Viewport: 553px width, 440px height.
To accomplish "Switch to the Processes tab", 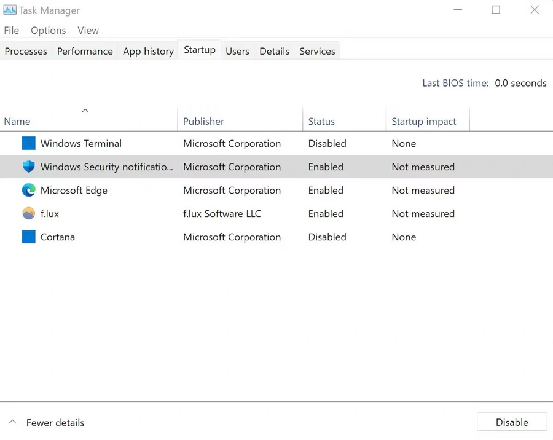I will [x=26, y=51].
